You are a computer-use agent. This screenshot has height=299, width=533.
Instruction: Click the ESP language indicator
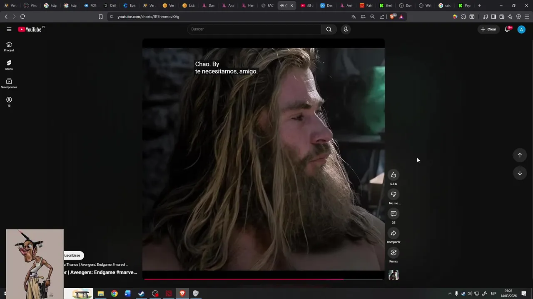493,294
